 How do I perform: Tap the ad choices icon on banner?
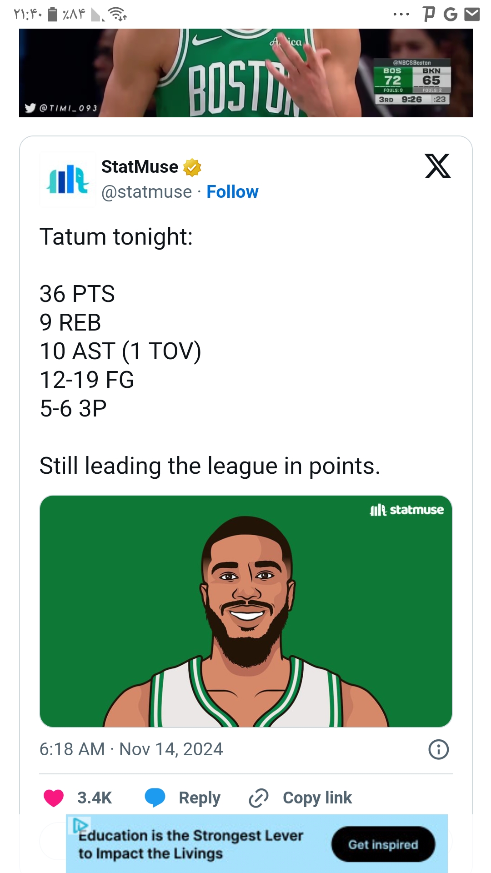[x=80, y=824]
